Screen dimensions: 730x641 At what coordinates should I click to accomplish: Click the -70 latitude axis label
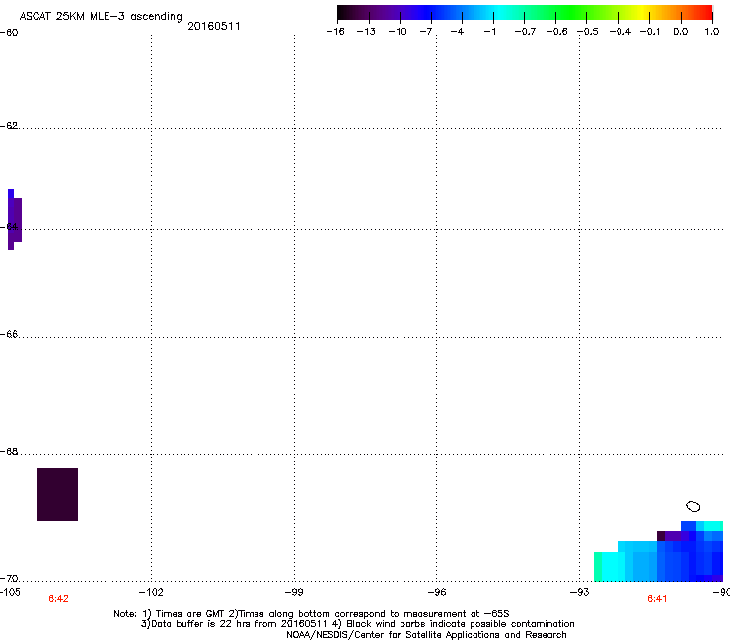[9, 579]
